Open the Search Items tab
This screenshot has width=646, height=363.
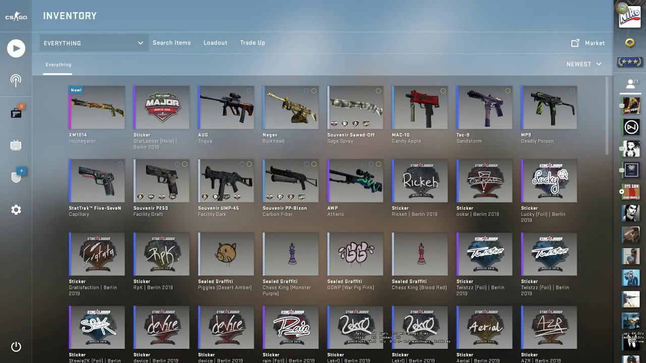point(172,43)
